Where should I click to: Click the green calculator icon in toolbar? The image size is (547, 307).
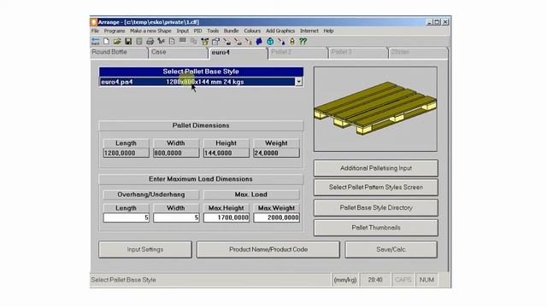(139, 42)
